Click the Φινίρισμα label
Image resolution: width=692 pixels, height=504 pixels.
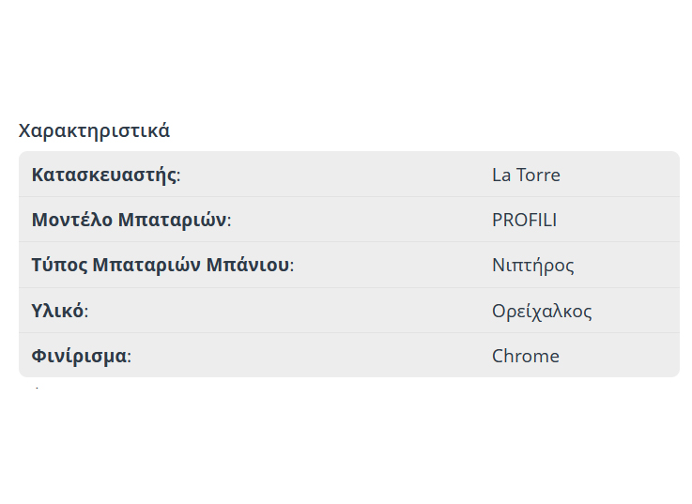[80, 356]
